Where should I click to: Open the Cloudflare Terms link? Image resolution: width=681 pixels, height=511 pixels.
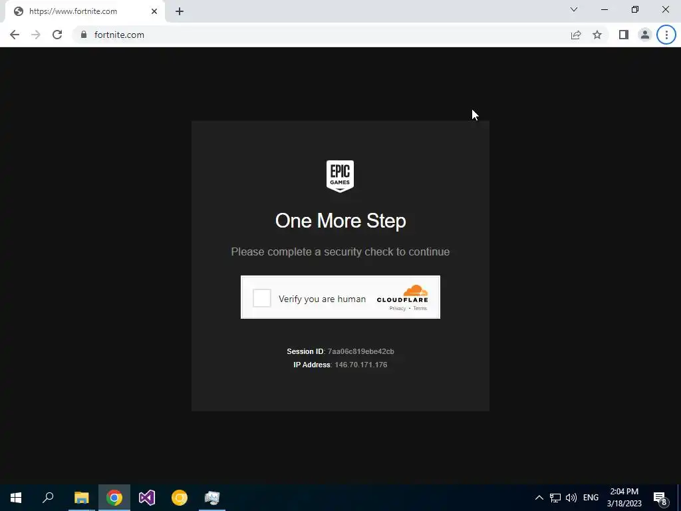point(420,309)
